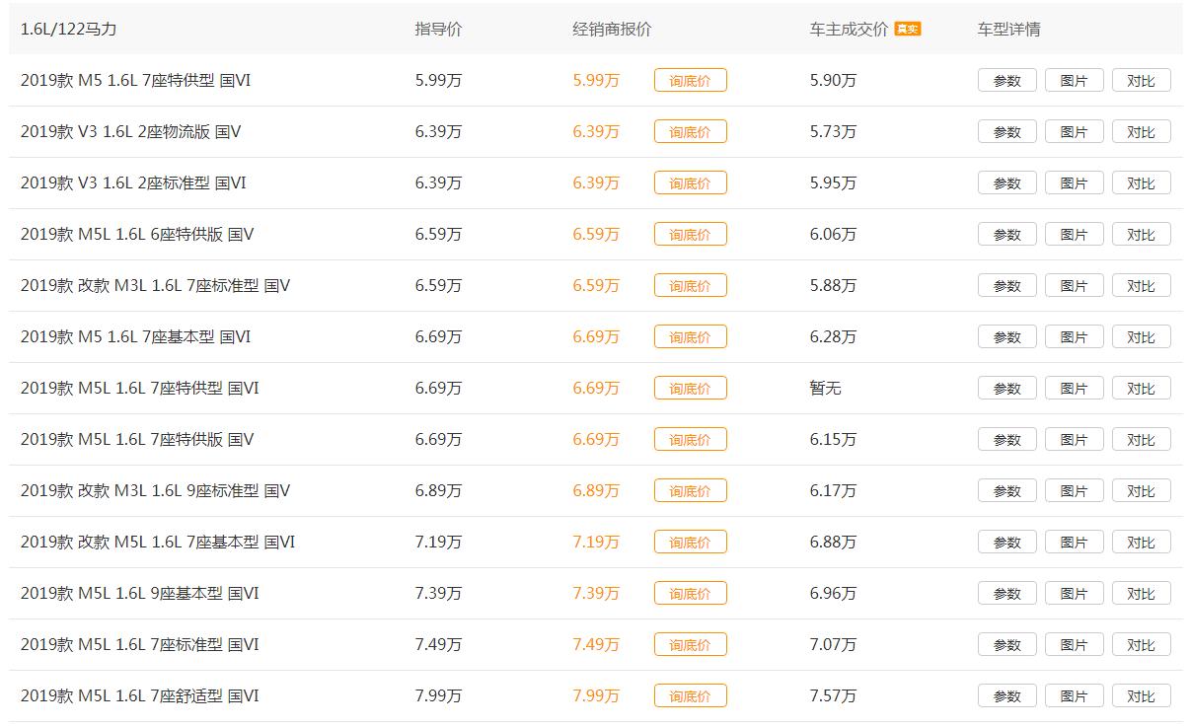The width and height of the screenshot is (1191, 727).
Task: Open 参数 for M5L 7座标准型 国VI
Action: click(1006, 645)
